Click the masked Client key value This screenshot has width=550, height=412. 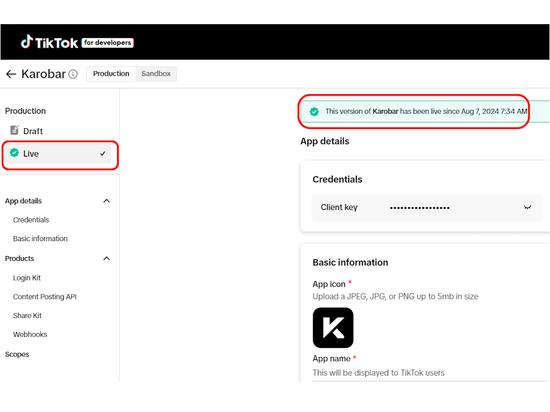click(420, 208)
